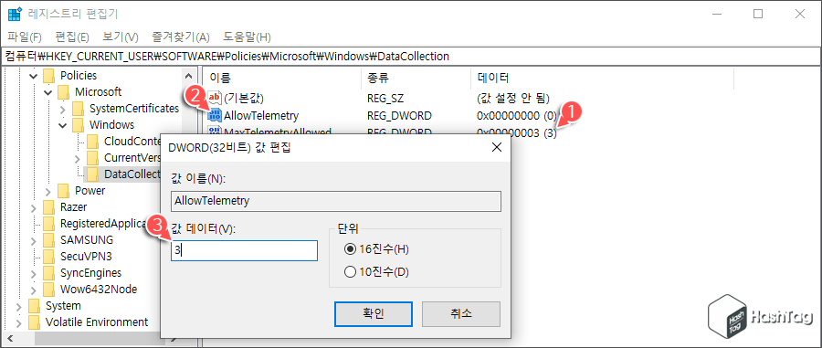
Task: Click the registry path address bar
Action: point(411,56)
